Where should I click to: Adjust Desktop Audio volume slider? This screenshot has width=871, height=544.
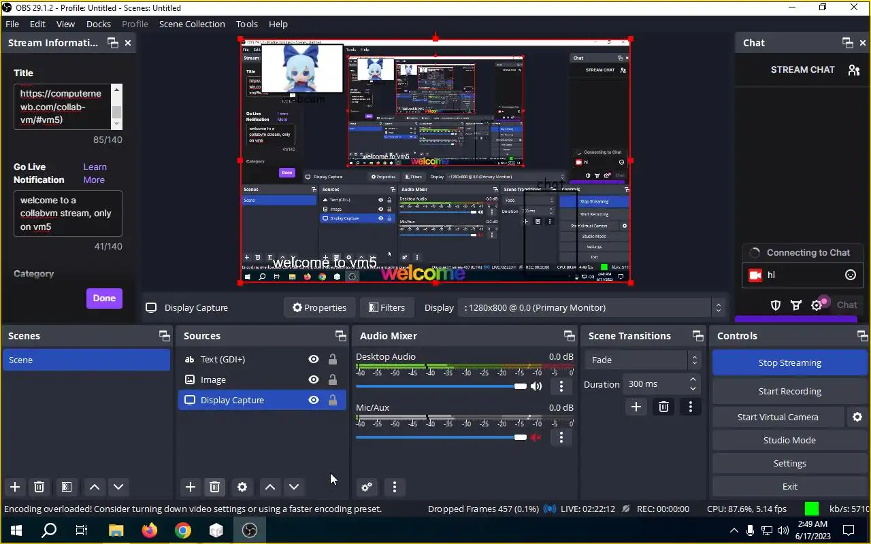pyautogui.click(x=441, y=386)
